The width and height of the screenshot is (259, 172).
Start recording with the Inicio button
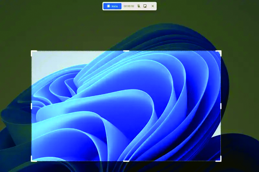click(x=112, y=6)
